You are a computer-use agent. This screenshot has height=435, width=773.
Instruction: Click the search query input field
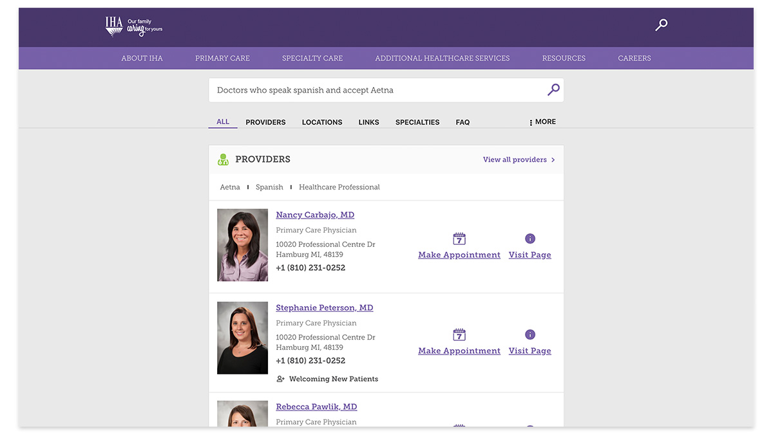click(x=386, y=90)
